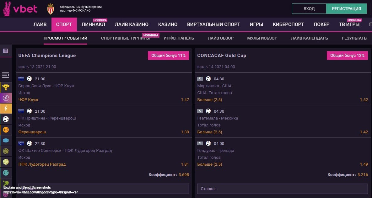Click the Champions League Ставка input field
Viewport: 372px width, 198px height.
pyautogui.click(x=104, y=189)
